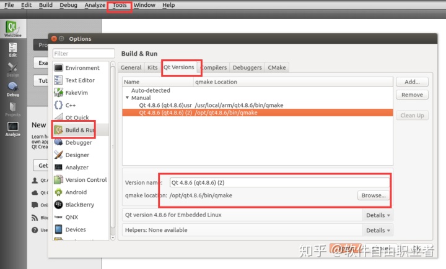Open the Projects mode icon
Screen dimensions: 446x269
13,109
